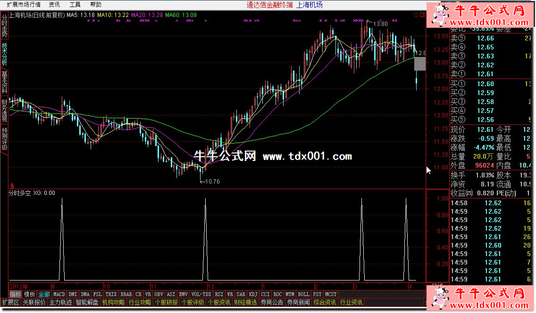This screenshot has width=536, height=313.
Task: Open the 扩展市场行情 menu
Action: pos(23,5)
